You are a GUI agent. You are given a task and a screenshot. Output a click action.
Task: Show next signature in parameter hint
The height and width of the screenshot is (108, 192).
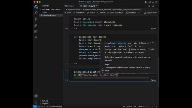103,72
